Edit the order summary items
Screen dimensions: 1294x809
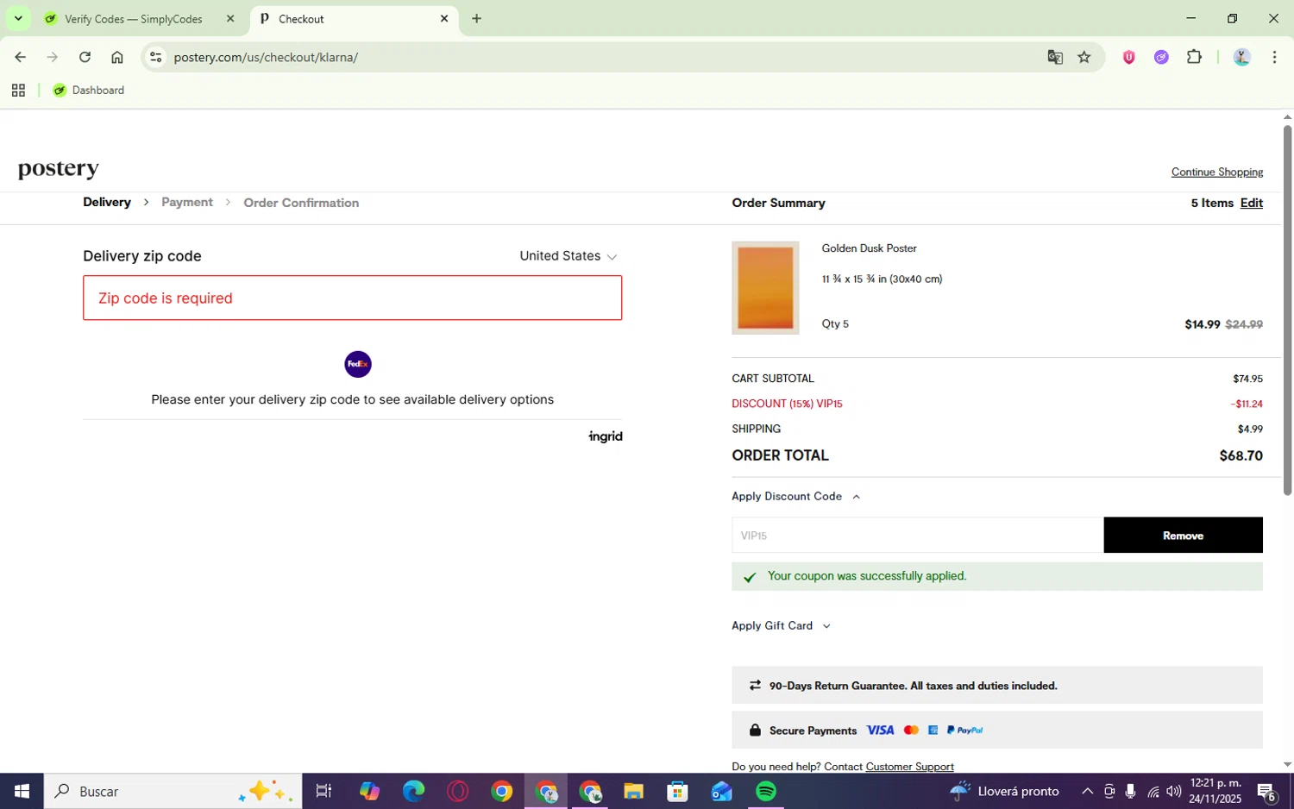[1252, 203]
